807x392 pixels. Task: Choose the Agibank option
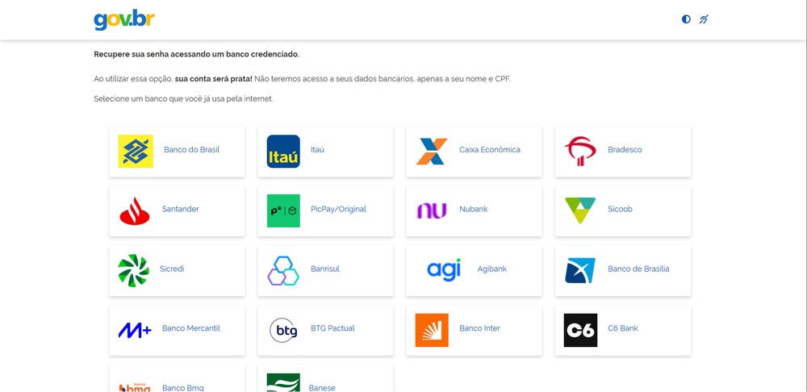(474, 270)
